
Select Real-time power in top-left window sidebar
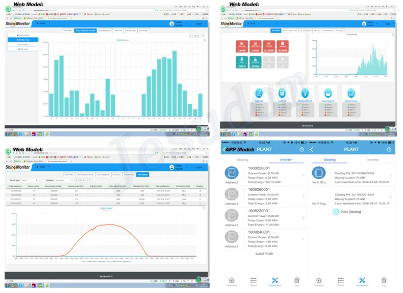tap(23, 35)
